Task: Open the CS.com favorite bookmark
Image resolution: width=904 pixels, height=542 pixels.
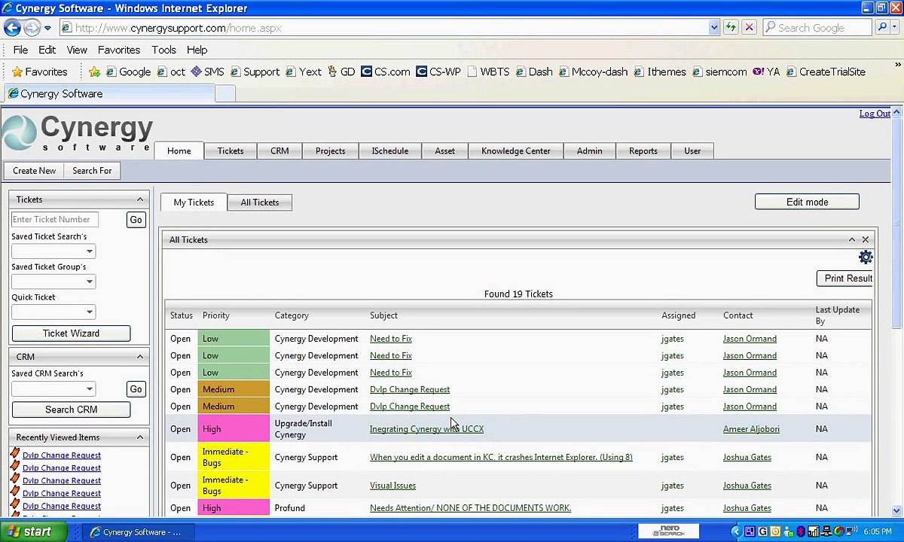Action: pos(385,72)
